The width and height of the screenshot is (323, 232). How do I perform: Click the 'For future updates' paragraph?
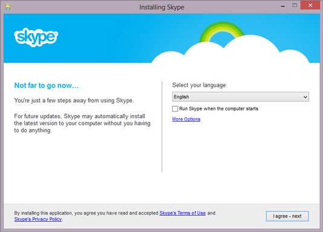click(x=82, y=123)
